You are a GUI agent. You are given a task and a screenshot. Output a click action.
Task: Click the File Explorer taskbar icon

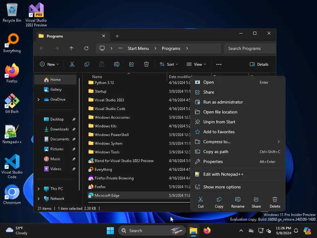[x=193, y=231]
